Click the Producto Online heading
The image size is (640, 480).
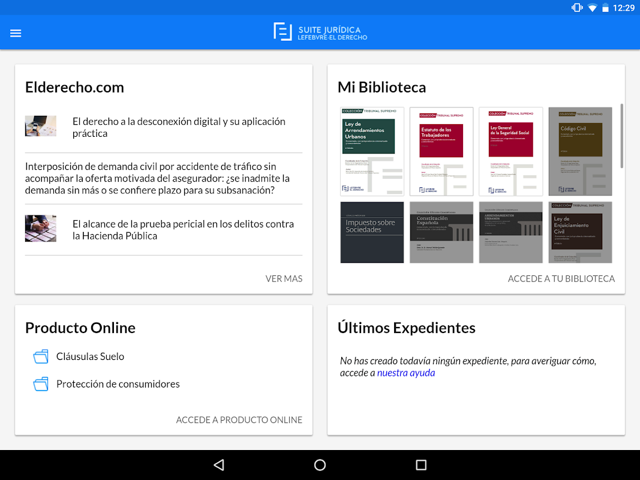pos(80,328)
